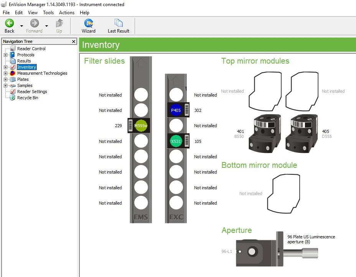
Task: Open the Tools menu
Action: 48,13
